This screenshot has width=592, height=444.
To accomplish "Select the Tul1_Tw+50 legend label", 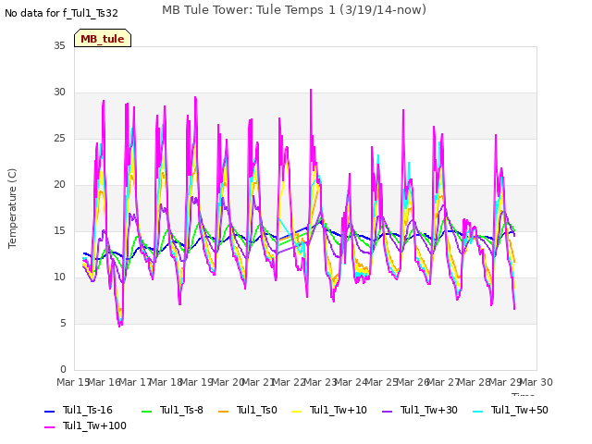I will 520,410.
